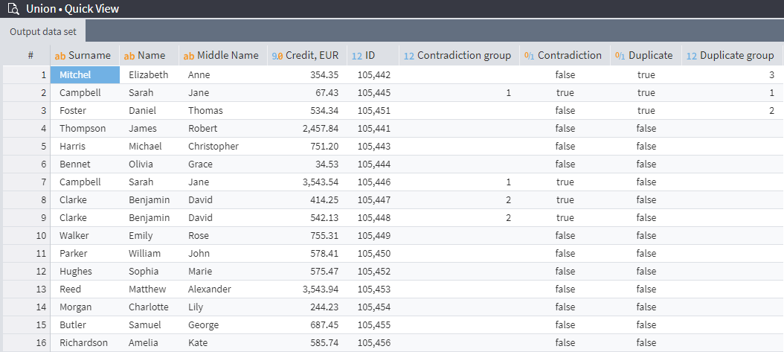Click the Duplicate group integer type icon
The height and width of the screenshot is (352, 784).
pos(692,56)
